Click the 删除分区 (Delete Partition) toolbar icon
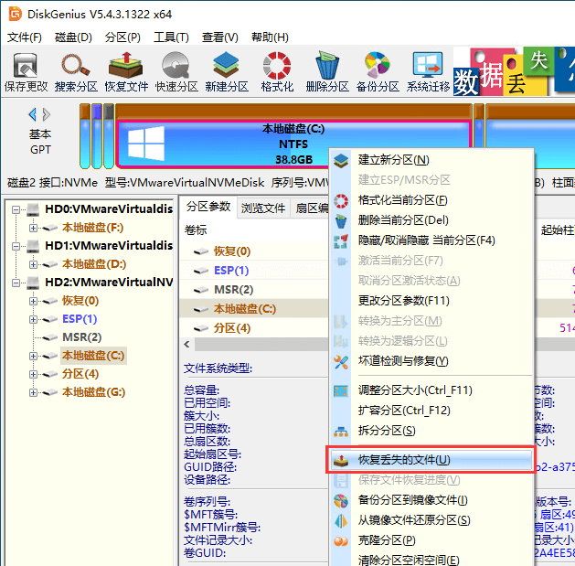 coord(327,72)
